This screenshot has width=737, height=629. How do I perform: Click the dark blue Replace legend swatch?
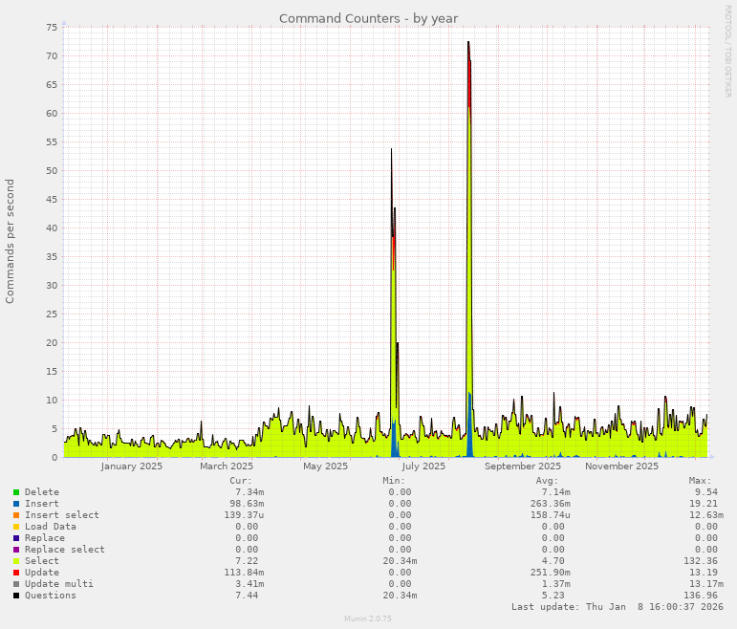16,538
